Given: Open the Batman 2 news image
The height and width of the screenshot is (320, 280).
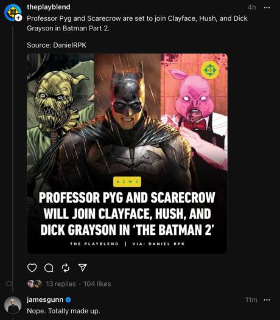Looking at the screenshot, I should (x=127, y=153).
